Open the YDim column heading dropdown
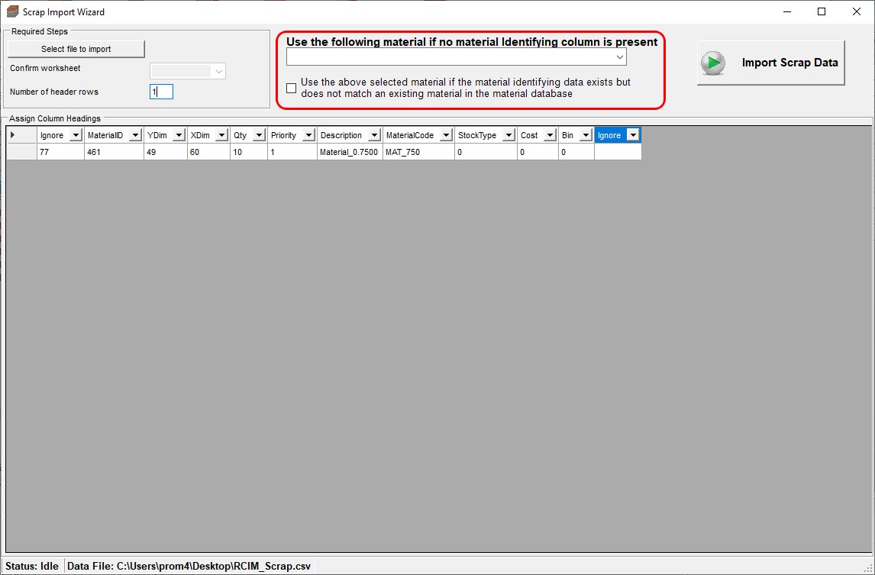Viewport: 875px width, 575px height. 178,135
